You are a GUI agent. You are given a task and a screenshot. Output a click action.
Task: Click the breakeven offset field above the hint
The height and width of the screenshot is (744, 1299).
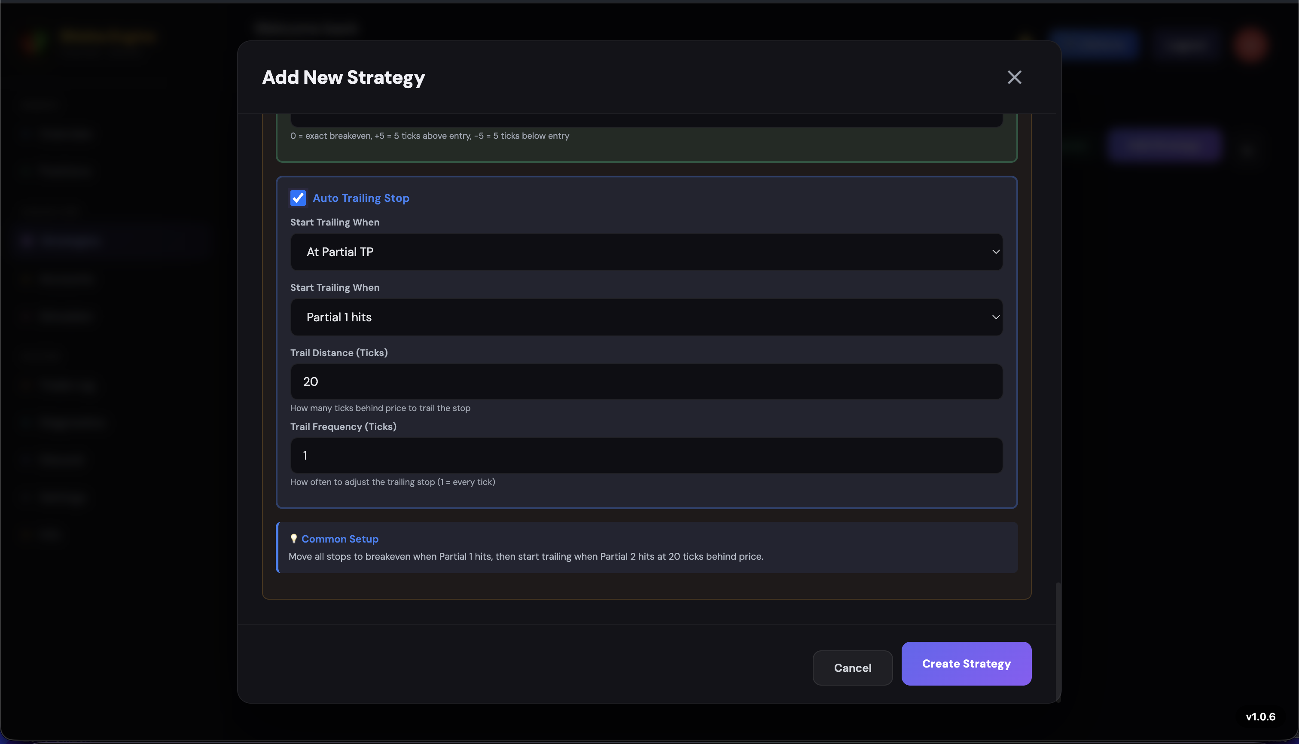[x=646, y=121]
